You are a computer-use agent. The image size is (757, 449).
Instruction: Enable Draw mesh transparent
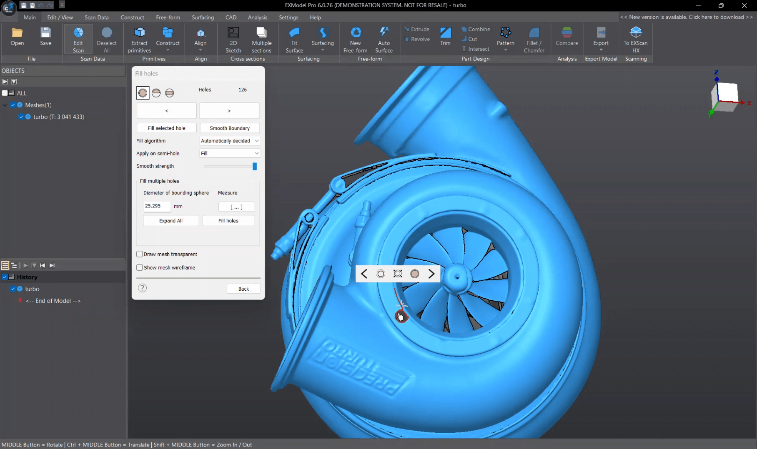(x=140, y=254)
